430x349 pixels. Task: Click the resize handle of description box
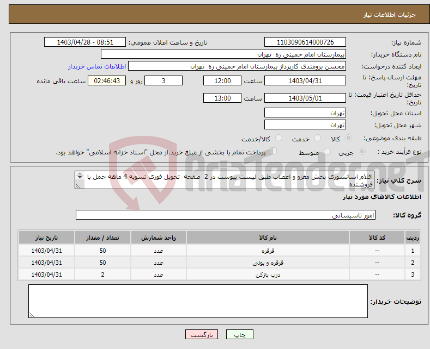(x=78, y=186)
